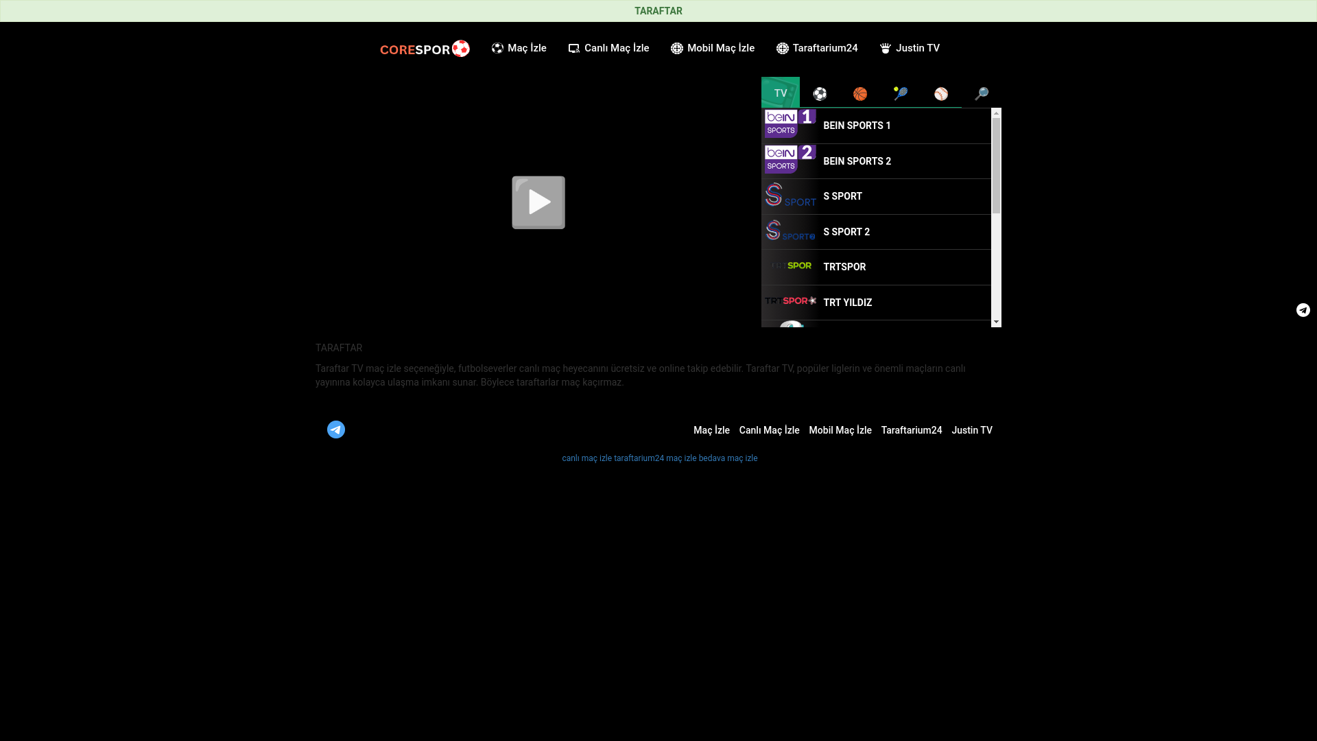Open the footer Telegram icon
This screenshot has width=1317, height=741.
click(336, 430)
